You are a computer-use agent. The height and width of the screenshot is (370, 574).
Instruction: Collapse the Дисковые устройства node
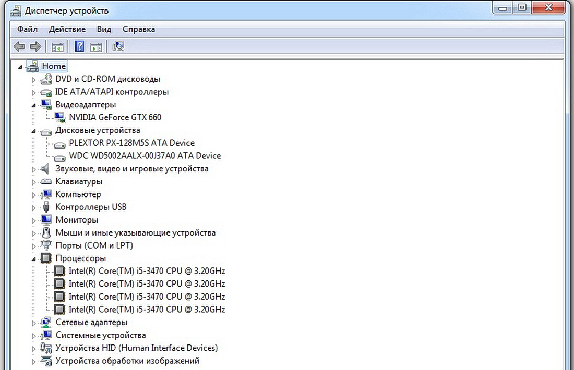pos(34,131)
